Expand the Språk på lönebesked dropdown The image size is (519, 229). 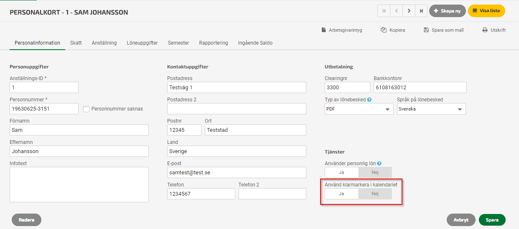431,109
